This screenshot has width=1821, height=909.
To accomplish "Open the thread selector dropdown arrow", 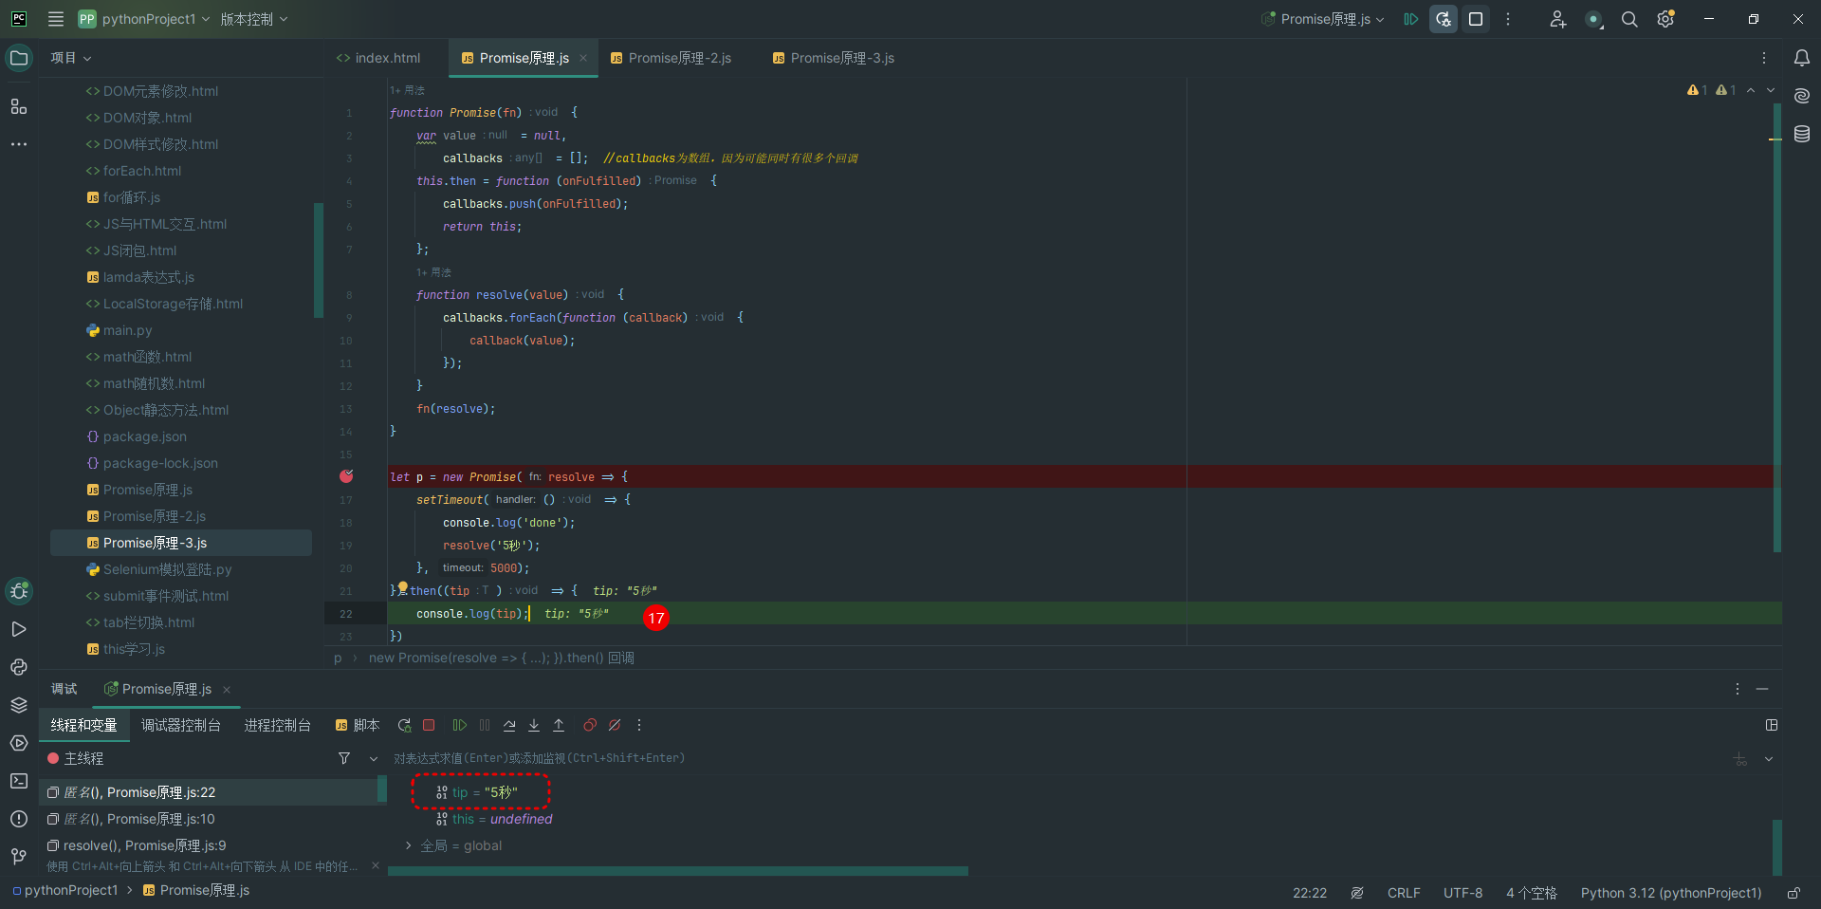I will click(x=374, y=758).
